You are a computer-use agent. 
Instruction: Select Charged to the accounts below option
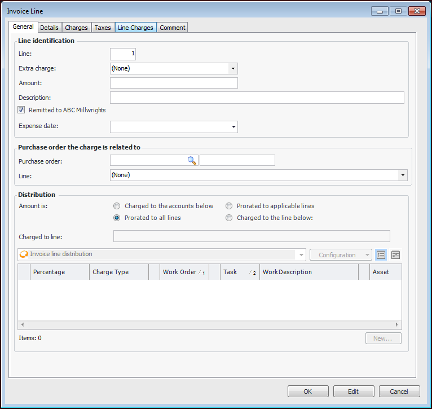(117, 206)
